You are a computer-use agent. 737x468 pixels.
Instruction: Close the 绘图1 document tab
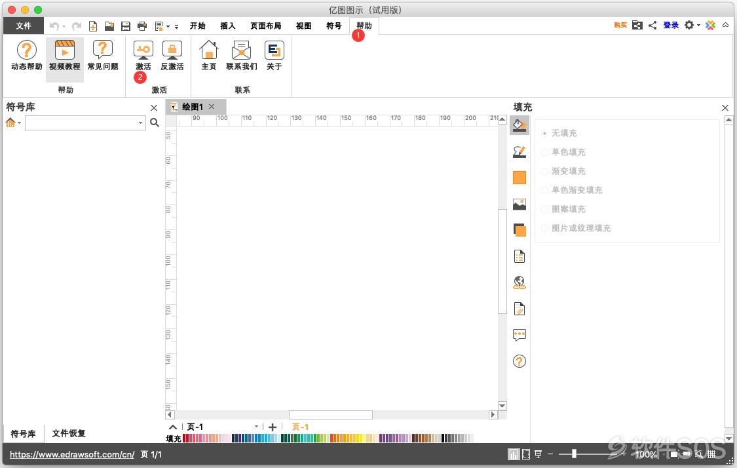[x=212, y=107]
